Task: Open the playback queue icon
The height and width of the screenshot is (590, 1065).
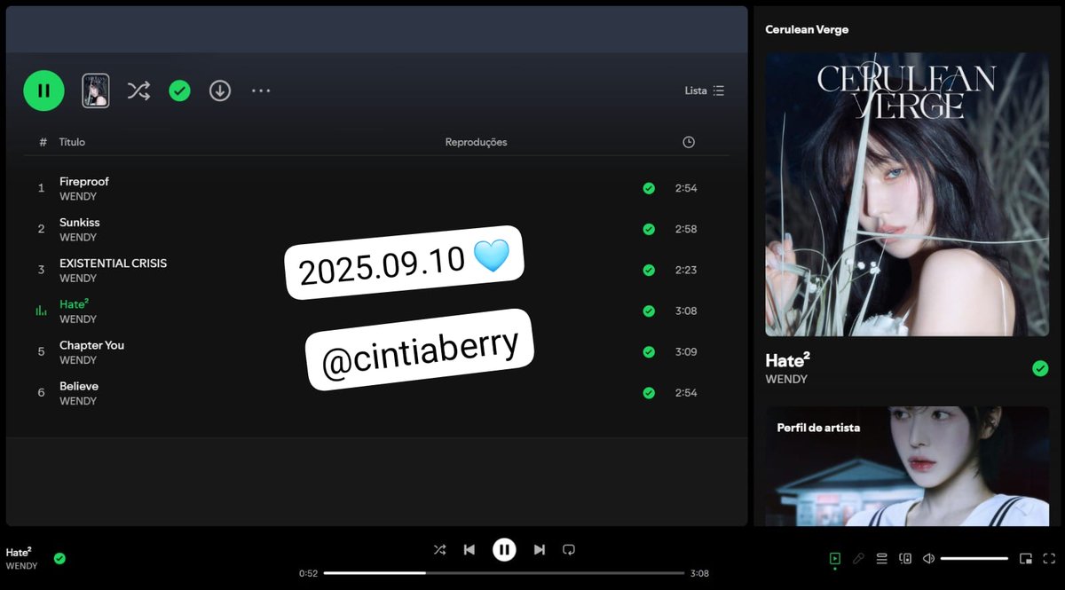Action: [881, 558]
